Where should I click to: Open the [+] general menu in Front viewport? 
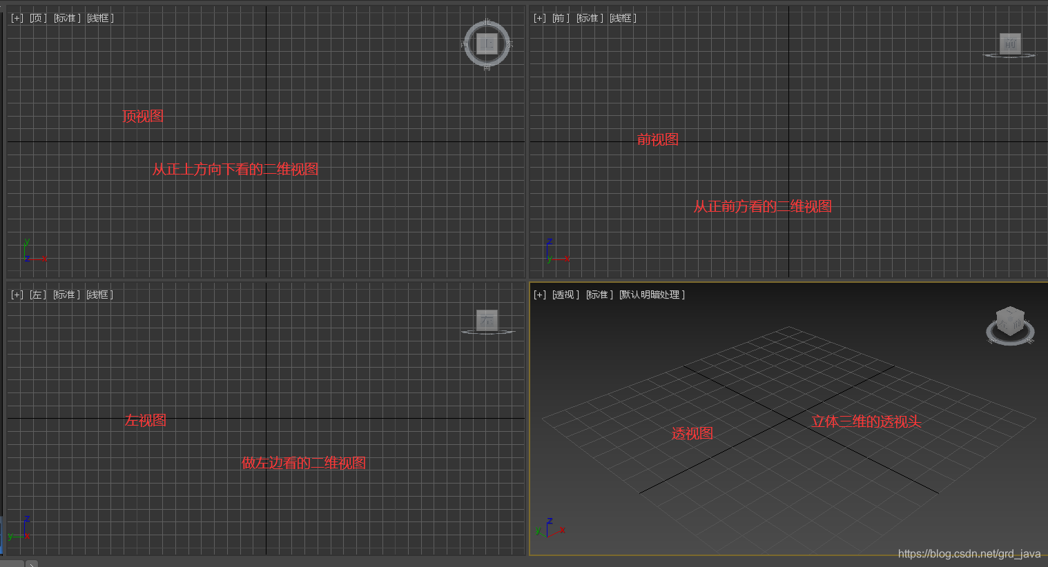point(540,18)
